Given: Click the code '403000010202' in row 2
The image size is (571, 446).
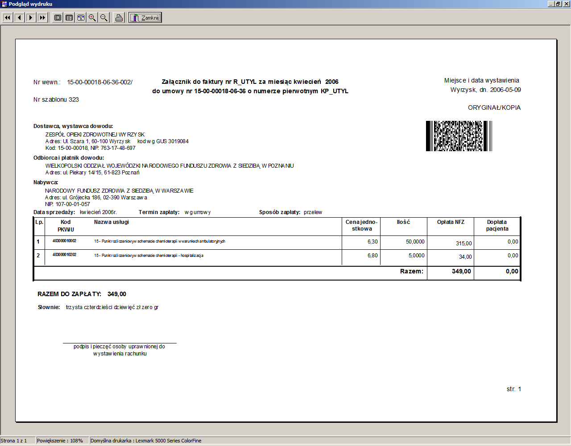Looking at the screenshot, I should pos(64,255).
